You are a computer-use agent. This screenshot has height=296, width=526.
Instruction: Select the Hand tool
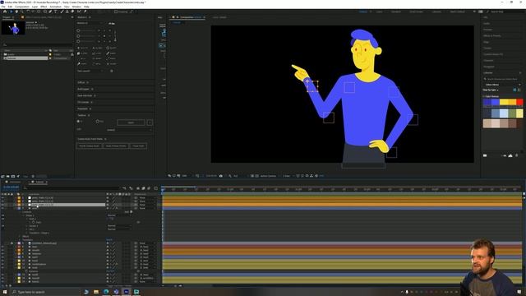tap(16, 12)
